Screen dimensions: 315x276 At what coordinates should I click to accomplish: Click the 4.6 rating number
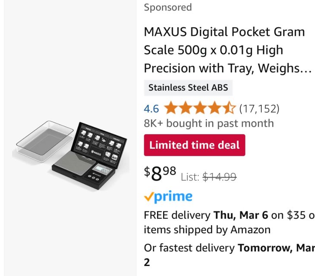(151, 109)
